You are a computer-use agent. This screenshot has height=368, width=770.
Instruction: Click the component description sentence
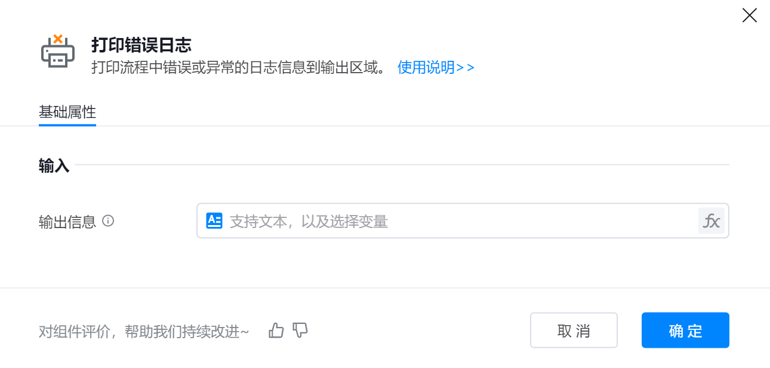pyautogui.click(x=239, y=67)
